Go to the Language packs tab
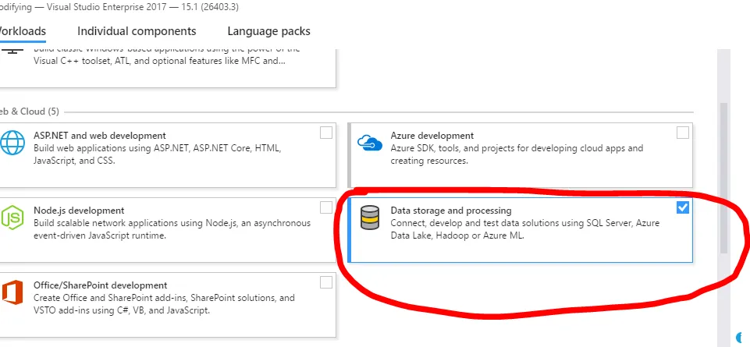The height and width of the screenshot is (347, 750). (x=268, y=31)
